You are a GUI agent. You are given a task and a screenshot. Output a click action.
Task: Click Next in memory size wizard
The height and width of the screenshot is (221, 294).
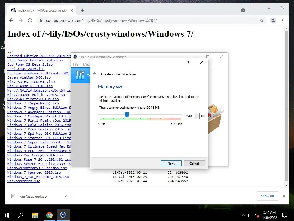click(x=171, y=163)
